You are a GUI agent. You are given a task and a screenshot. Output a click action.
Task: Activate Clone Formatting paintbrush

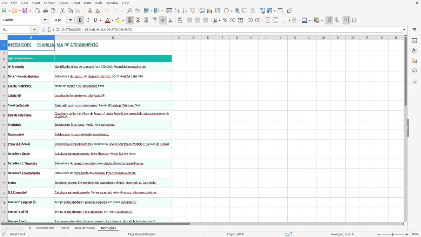(x=90, y=11)
